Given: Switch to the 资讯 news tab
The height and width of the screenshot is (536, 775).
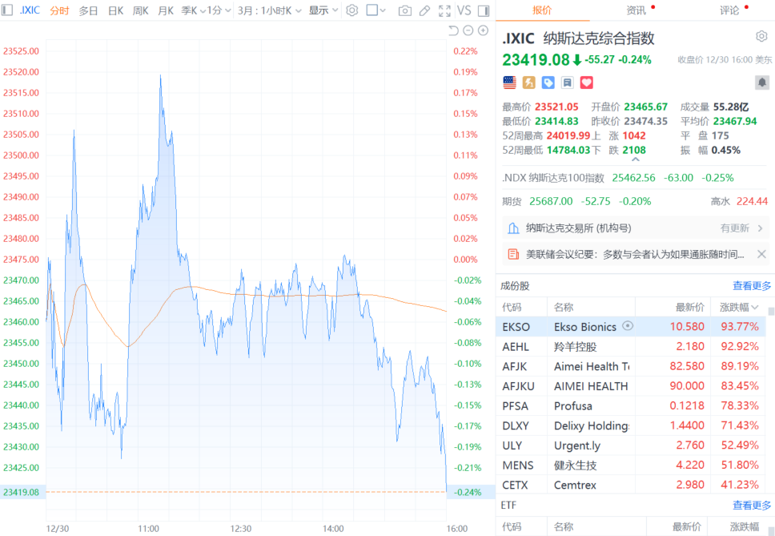Looking at the screenshot, I should tap(636, 10).
